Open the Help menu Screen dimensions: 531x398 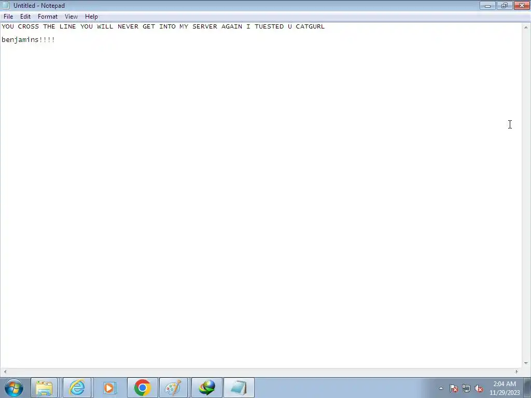pyautogui.click(x=91, y=17)
